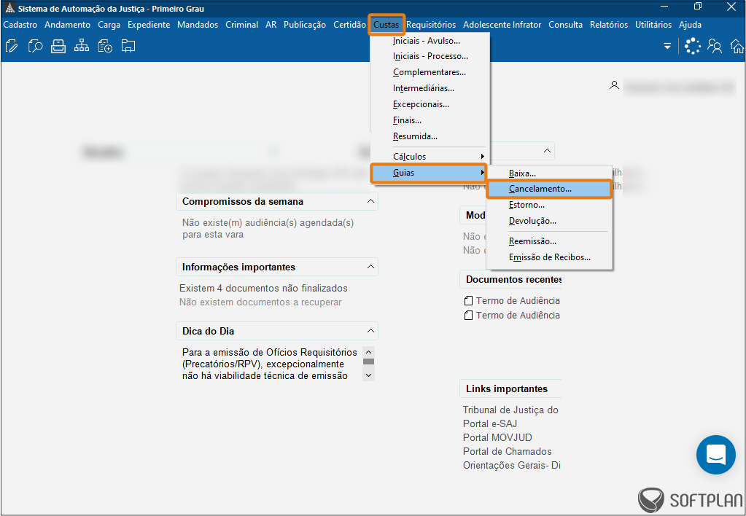The width and height of the screenshot is (746, 516).
Task: Click the printer-shaped toolbar icon
Action: click(x=58, y=46)
